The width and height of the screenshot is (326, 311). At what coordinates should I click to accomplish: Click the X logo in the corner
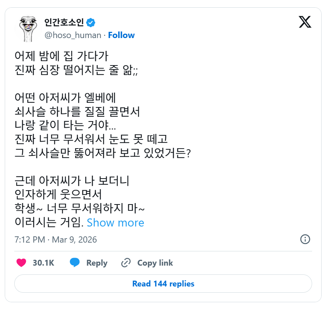click(x=305, y=22)
